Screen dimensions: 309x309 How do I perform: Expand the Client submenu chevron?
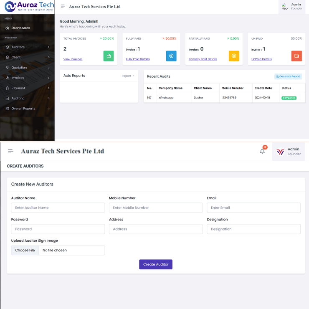tap(49, 57)
